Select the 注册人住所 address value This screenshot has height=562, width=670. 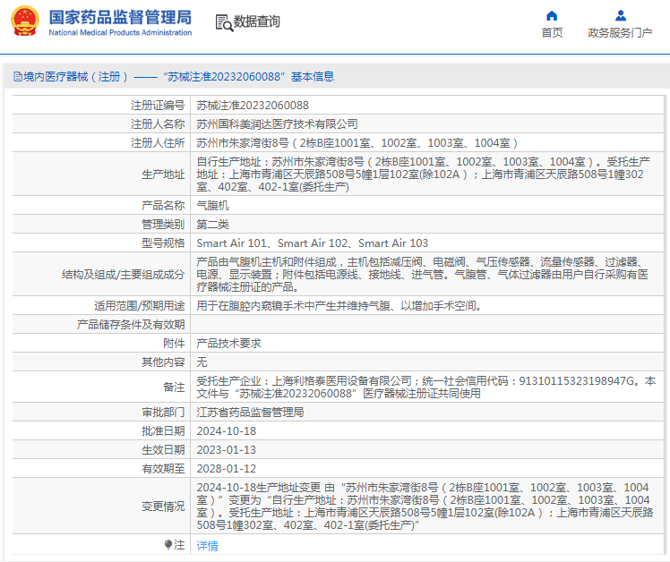pyautogui.click(x=356, y=142)
